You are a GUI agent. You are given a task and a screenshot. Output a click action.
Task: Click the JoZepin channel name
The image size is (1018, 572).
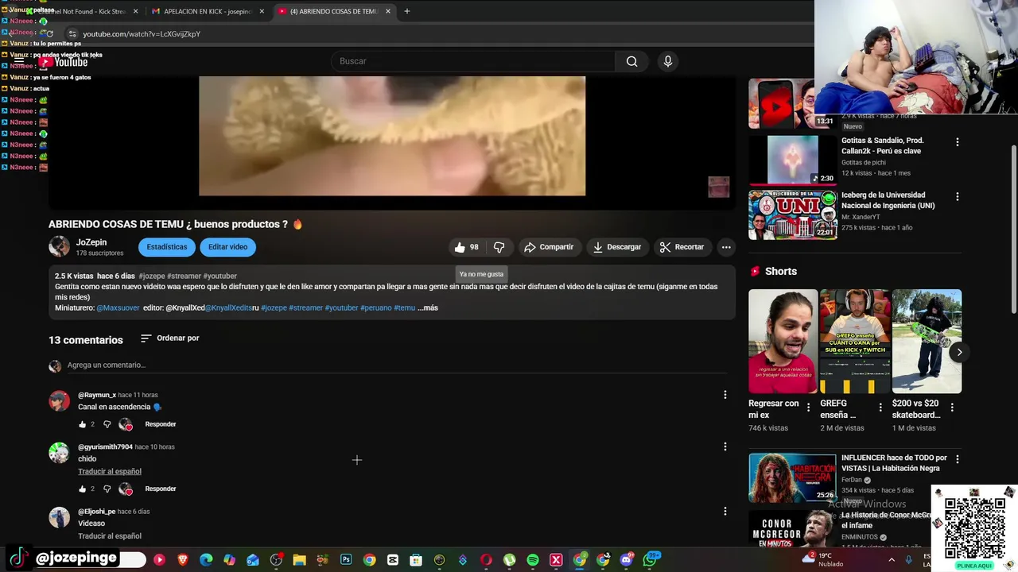[x=91, y=242]
